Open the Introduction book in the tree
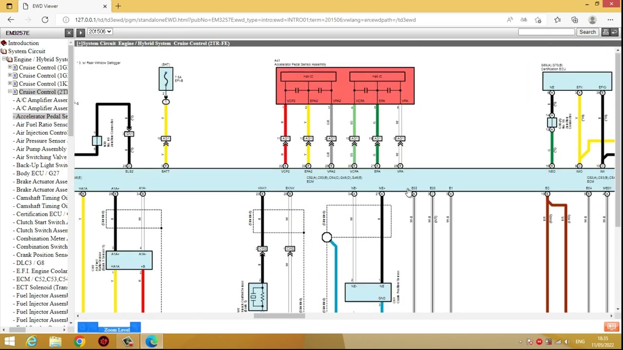Viewport: 623px width, 350px height. tap(23, 43)
